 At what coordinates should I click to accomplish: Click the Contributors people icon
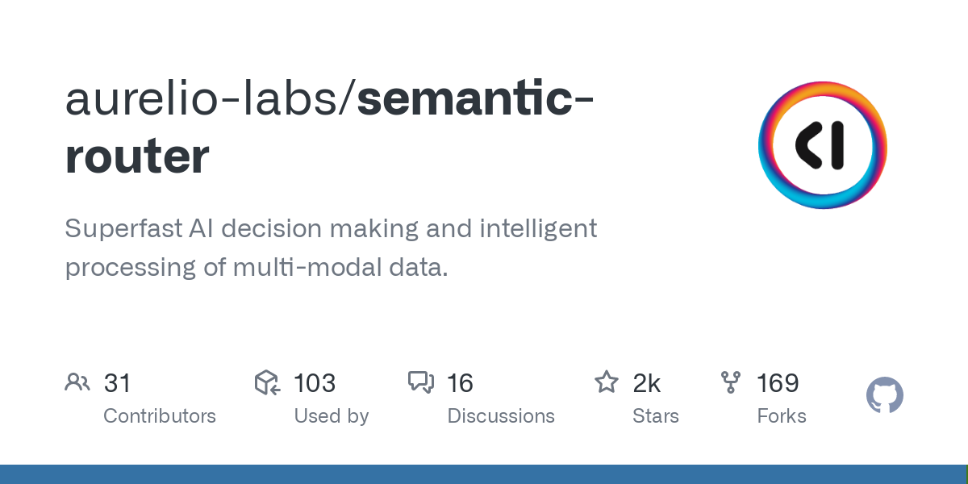pyautogui.click(x=77, y=382)
